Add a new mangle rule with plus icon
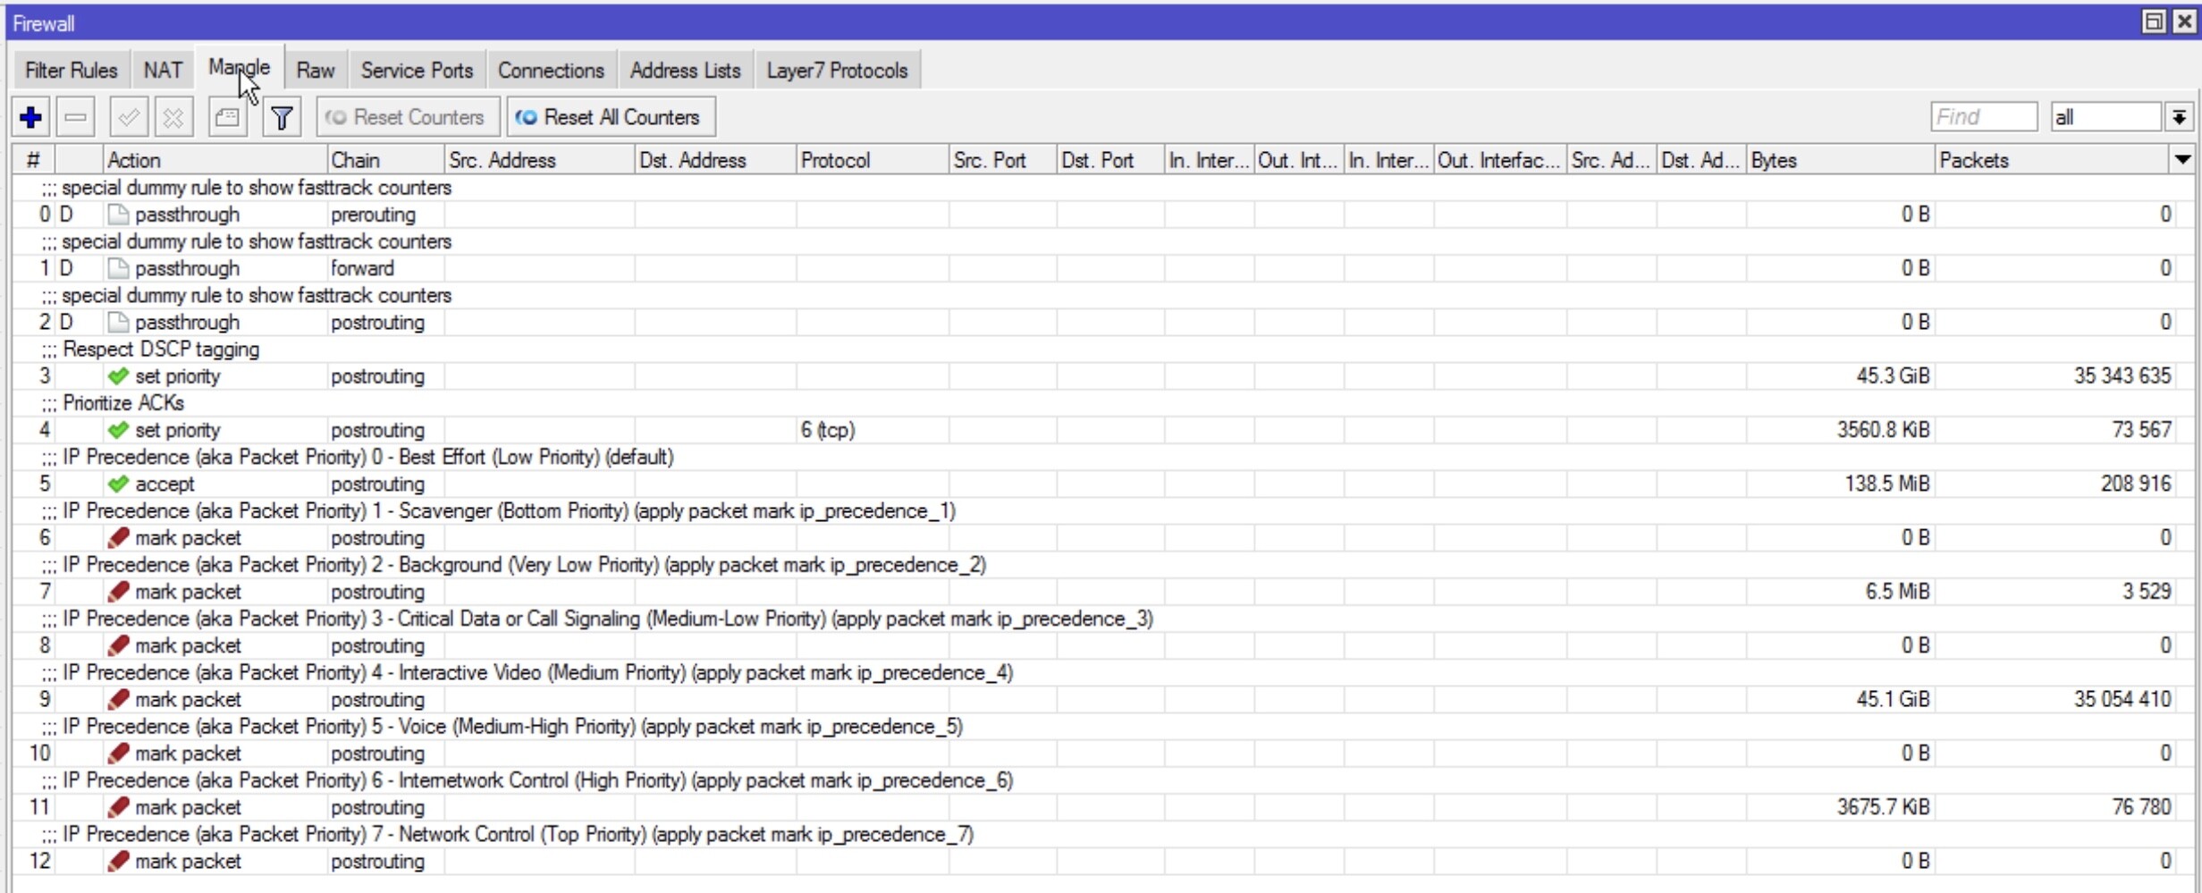2202x893 pixels. [30, 117]
